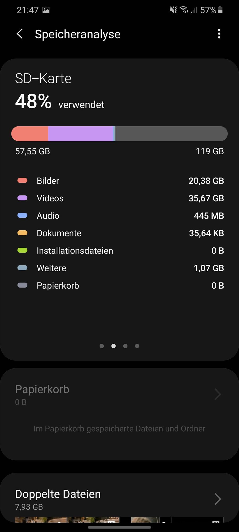
Task: Tap the first duplicate file thumbnail
Action: click(x=41, y=520)
